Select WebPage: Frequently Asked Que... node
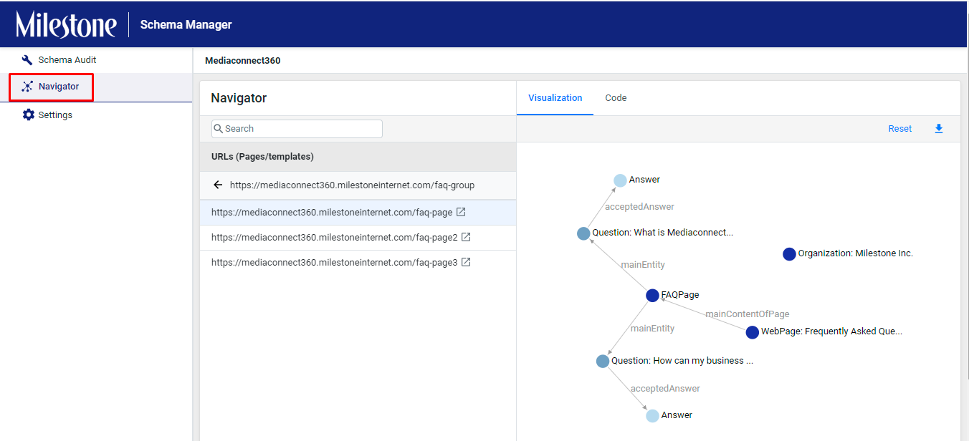This screenshot has height=441, width=969. (752, 332)
